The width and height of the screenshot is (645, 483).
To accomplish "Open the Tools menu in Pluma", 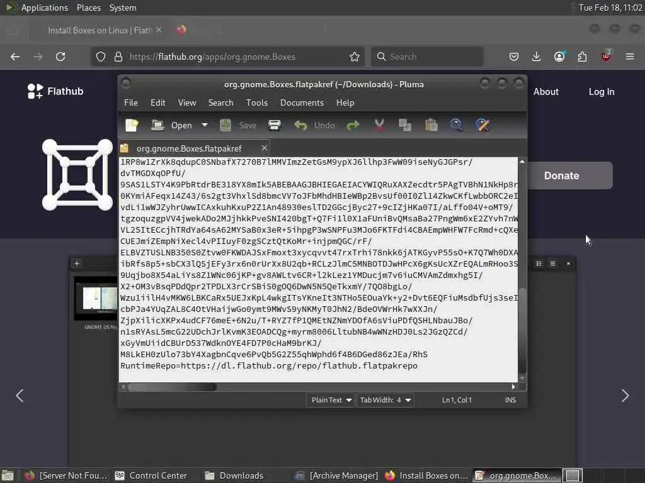I will [257, 103].
